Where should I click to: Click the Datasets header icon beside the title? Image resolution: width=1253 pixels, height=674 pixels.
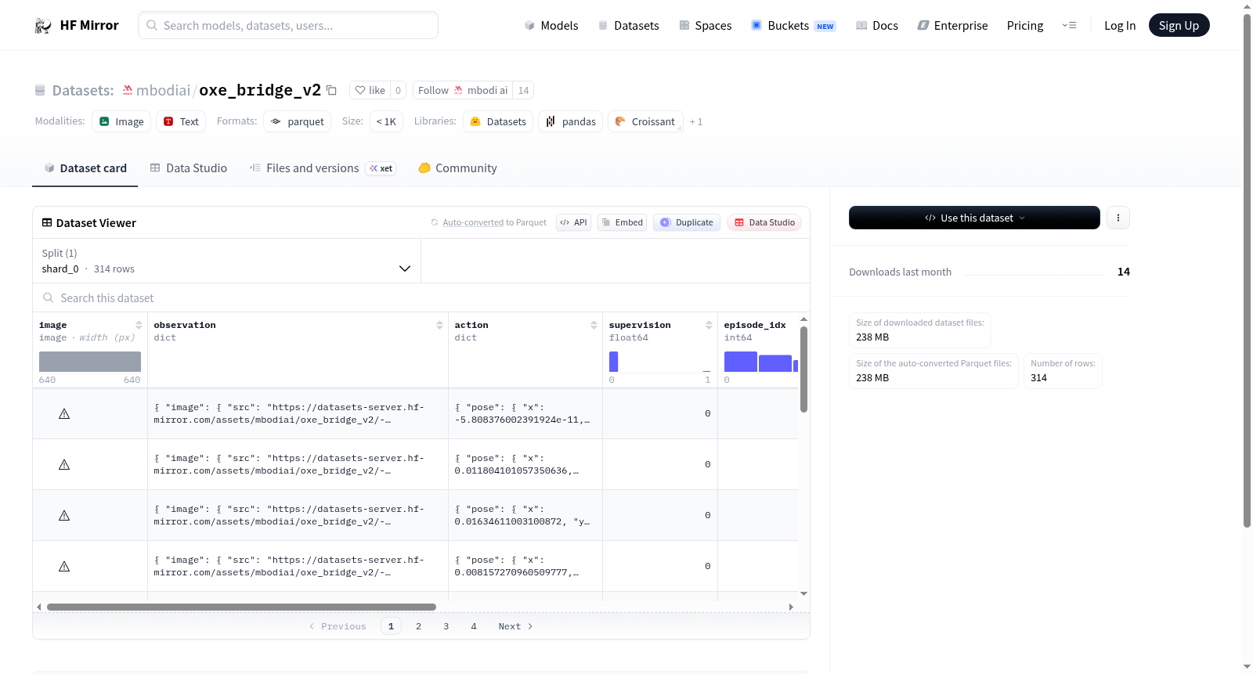pyautogui.click(x=40, y=91)
